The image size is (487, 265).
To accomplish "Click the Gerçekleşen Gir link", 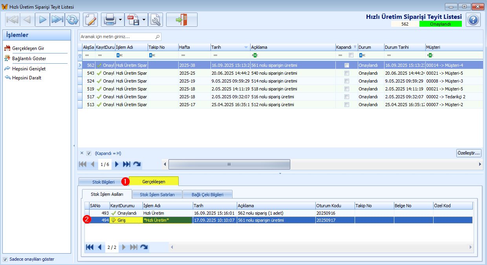I will click(x=28, y=48).
